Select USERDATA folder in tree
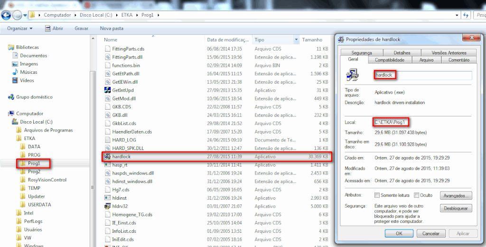 (39, 204)
